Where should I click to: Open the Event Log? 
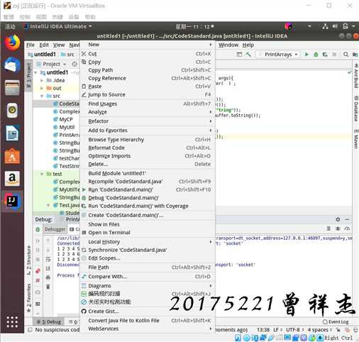[x=336, y=321]
